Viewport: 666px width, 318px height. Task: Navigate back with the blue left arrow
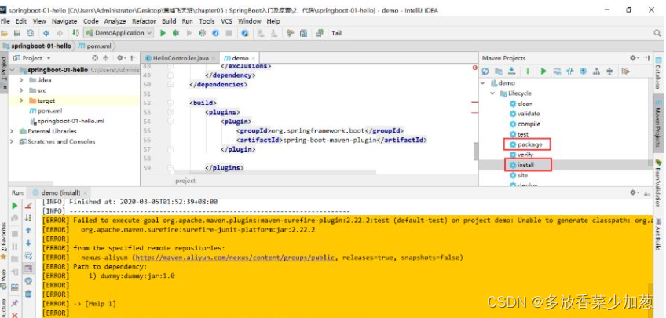coord(46,33)
